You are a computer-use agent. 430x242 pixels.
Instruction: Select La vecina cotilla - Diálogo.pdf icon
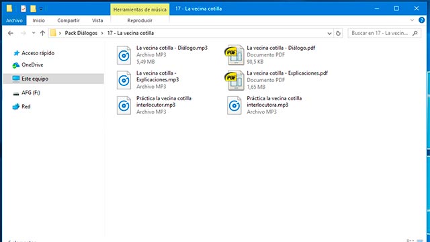coord(234,55)
